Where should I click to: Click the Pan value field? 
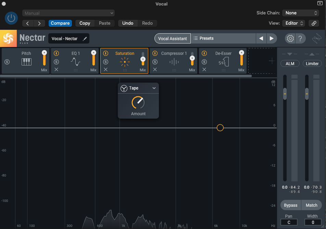pyautogui.click(x=289, y=222)
